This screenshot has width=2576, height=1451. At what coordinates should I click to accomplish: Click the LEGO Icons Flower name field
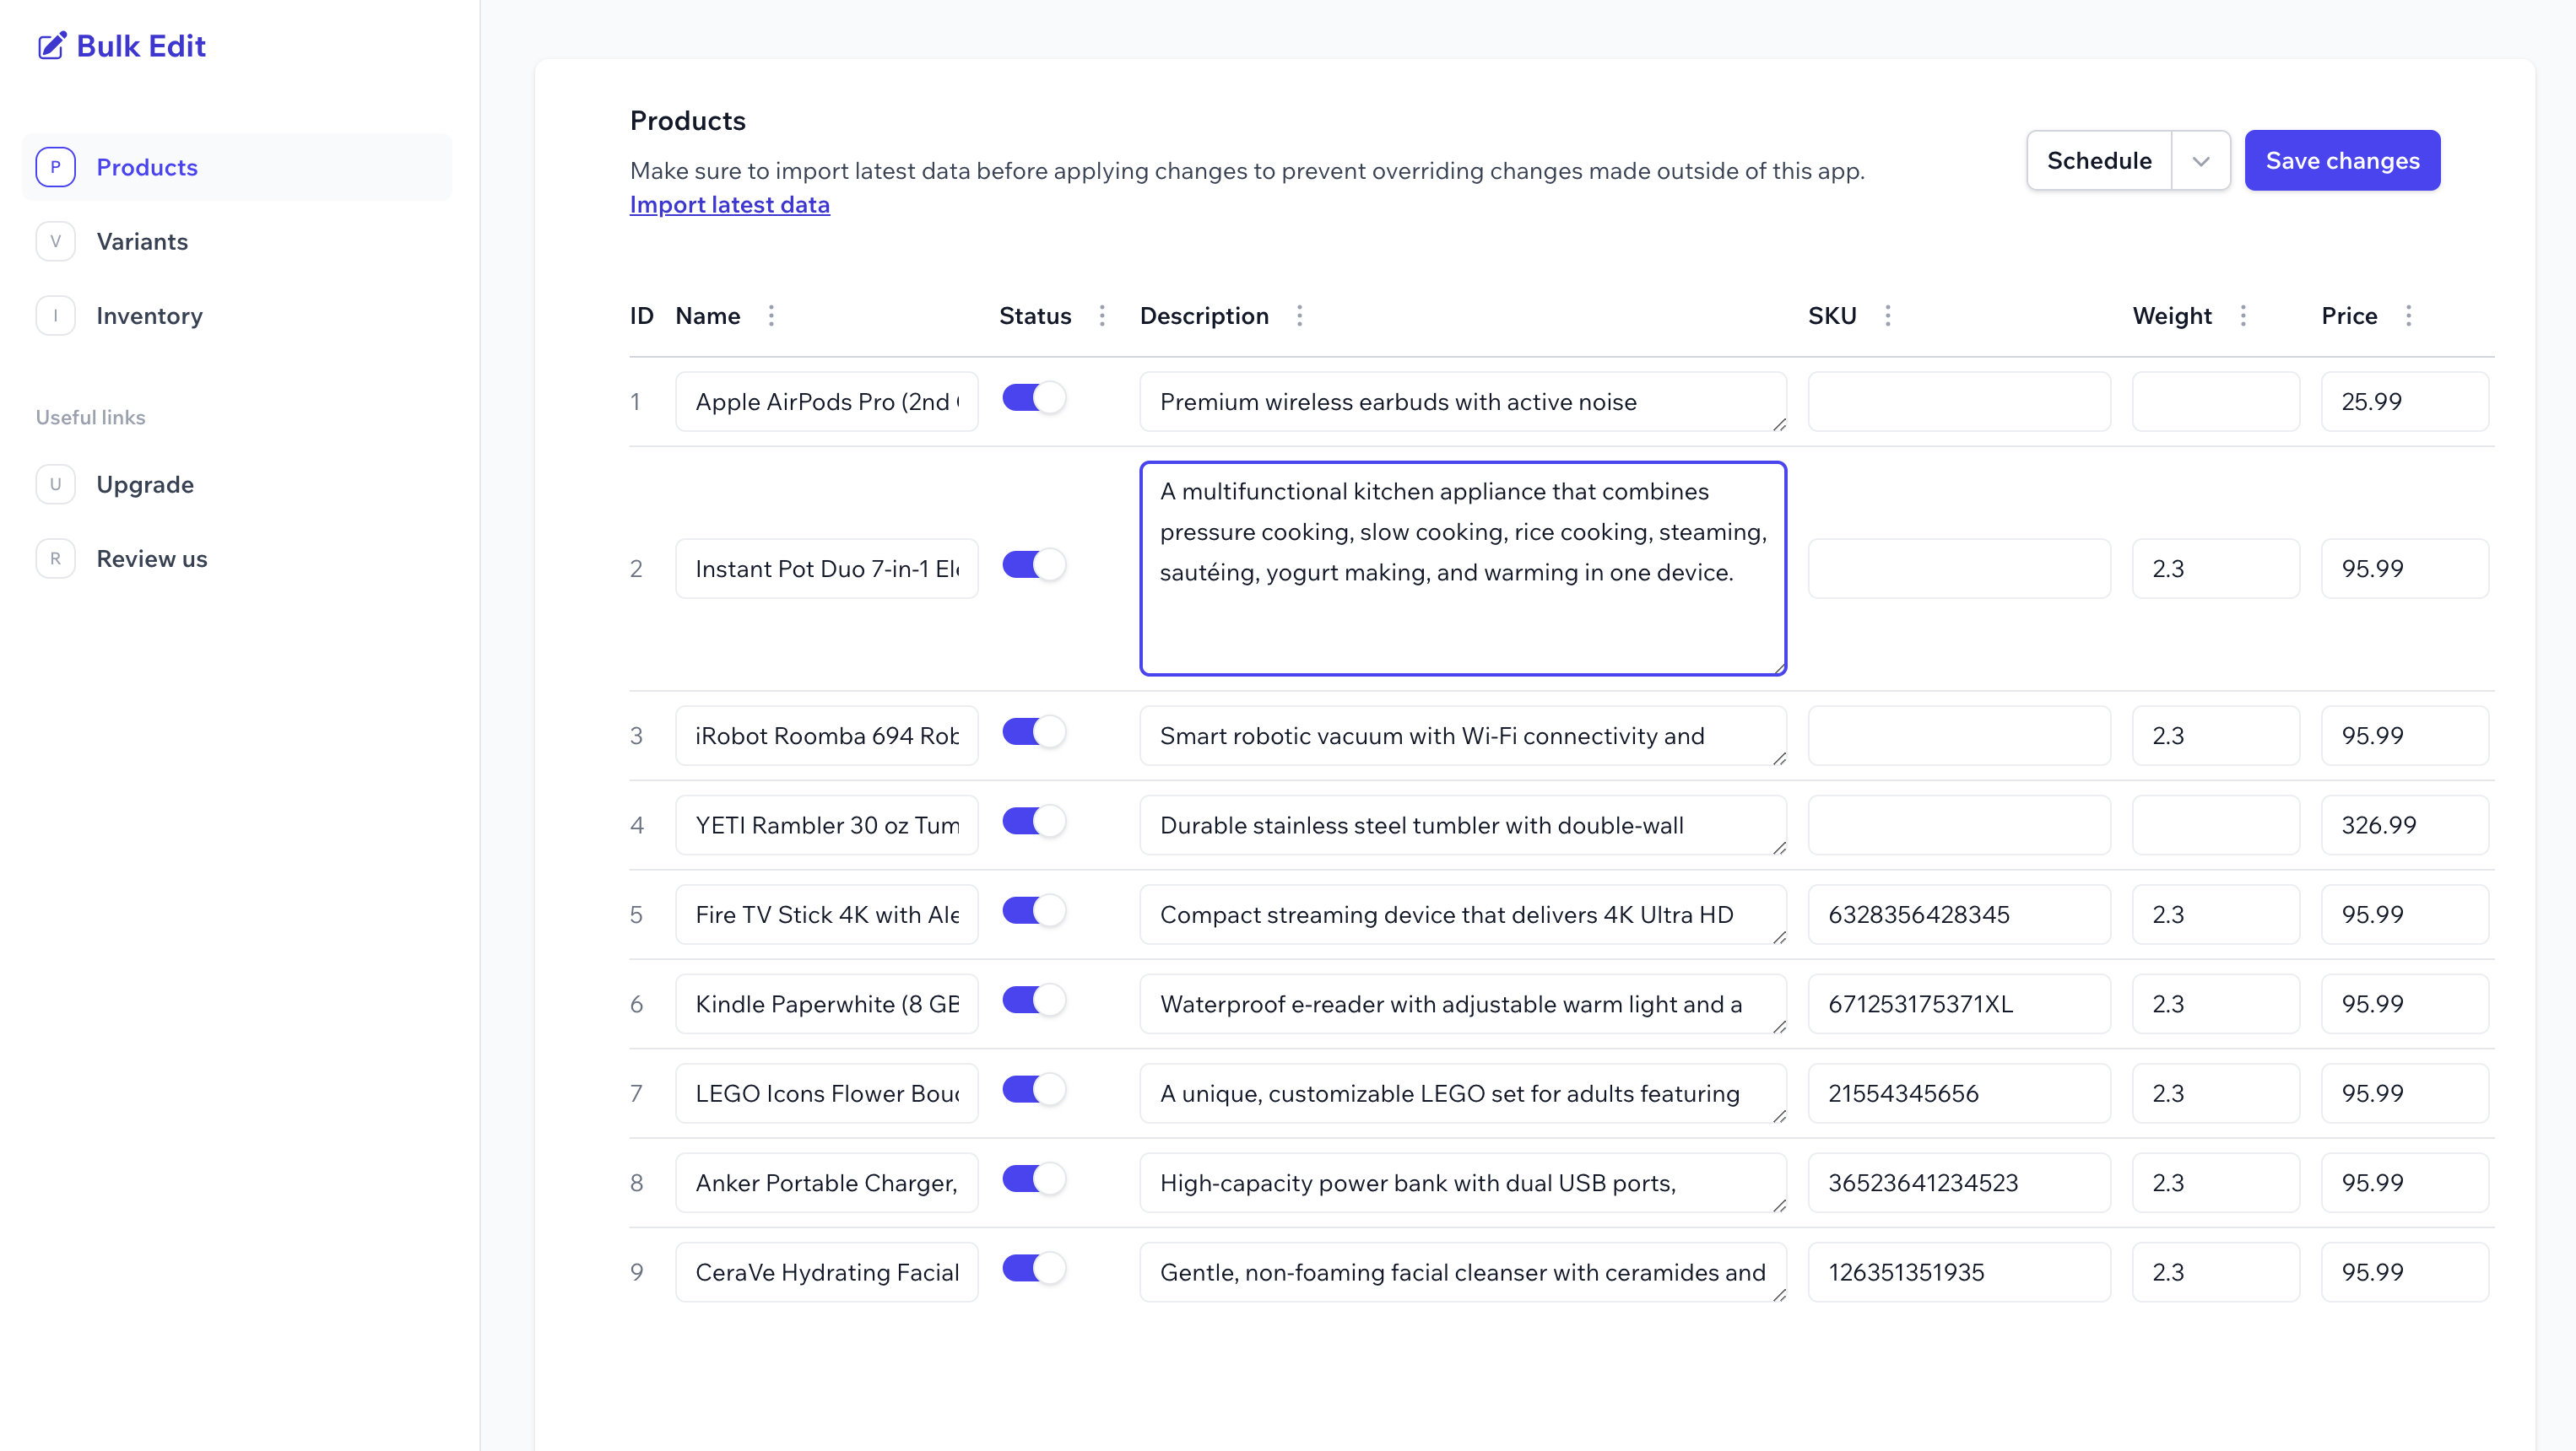point(827,1093)
